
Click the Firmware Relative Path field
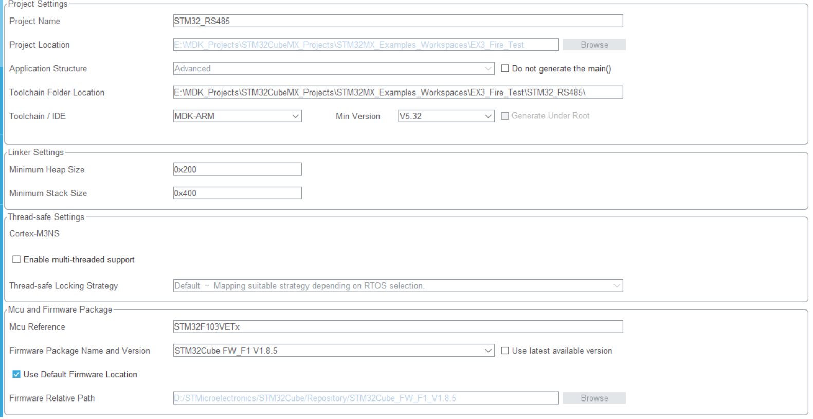[x=366, y=398]
